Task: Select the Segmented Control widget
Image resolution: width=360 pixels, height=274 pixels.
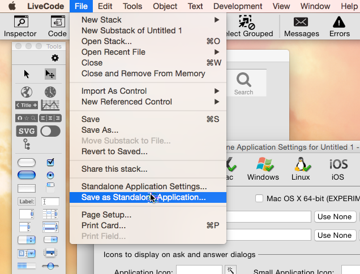Action: [50, 118]
